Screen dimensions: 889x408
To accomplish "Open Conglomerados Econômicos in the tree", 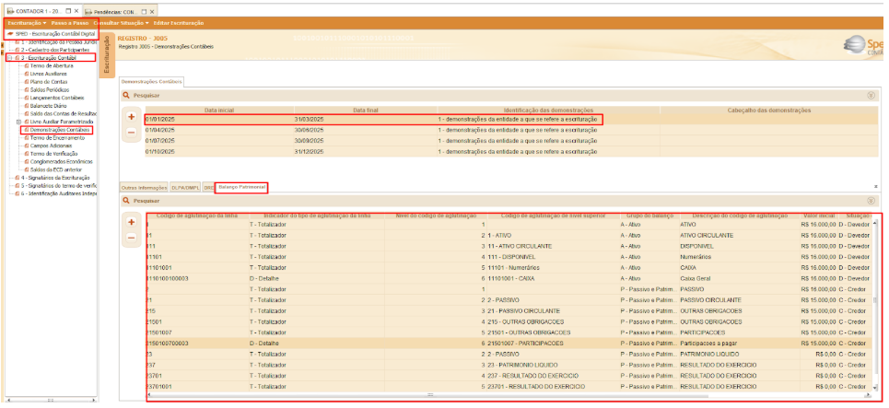I will (x=59, y=161).
